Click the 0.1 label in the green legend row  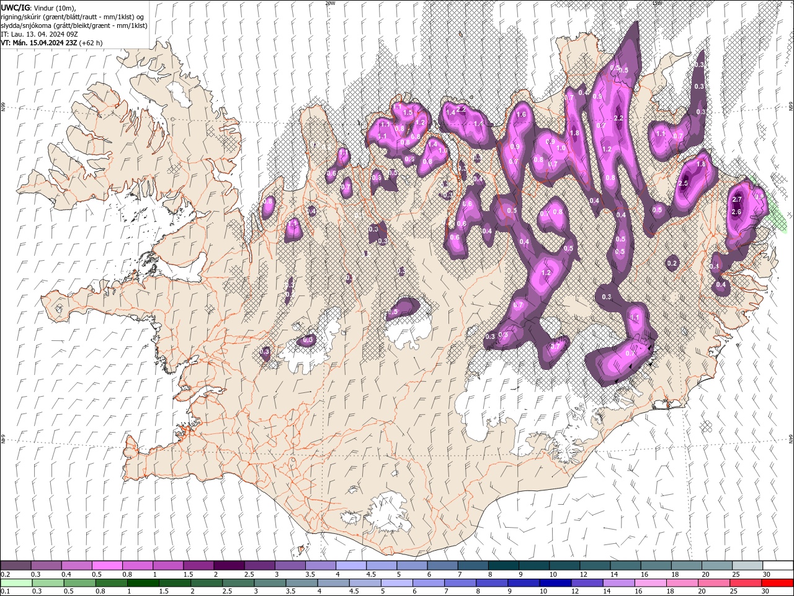tap(5, 592)
